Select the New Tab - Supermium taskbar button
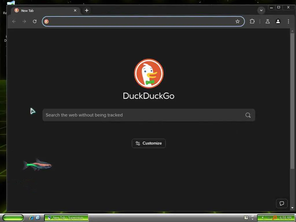This screenshot has height=222, width=296. point(66,218)
